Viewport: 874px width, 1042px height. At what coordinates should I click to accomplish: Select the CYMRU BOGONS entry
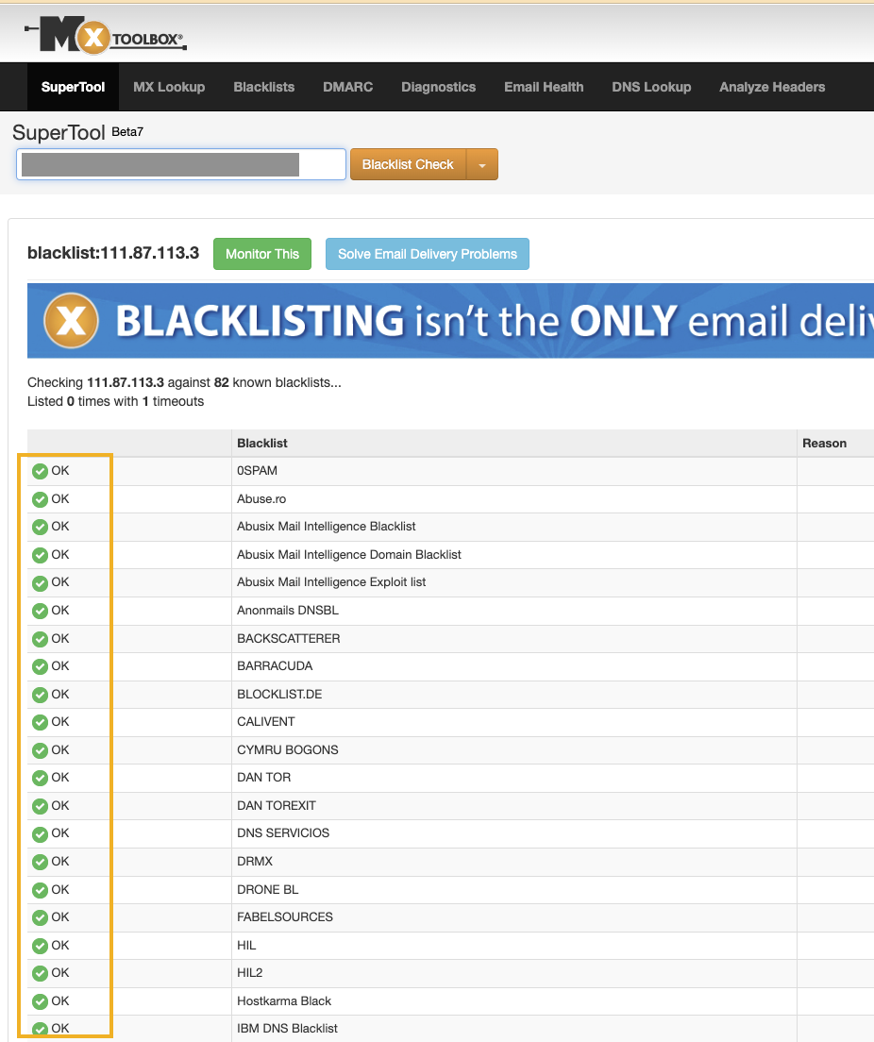click(288, 750)
